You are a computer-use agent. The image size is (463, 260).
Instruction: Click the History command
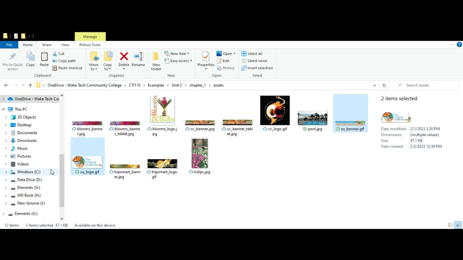pyautogui.click(x=226, y=68)
